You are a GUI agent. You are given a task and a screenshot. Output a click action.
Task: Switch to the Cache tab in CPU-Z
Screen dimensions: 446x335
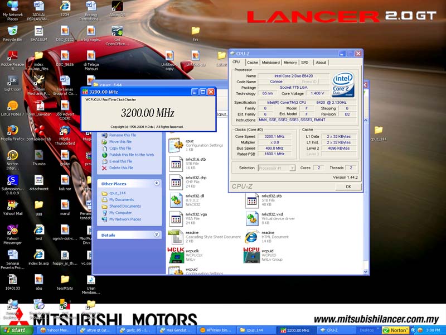253,63
